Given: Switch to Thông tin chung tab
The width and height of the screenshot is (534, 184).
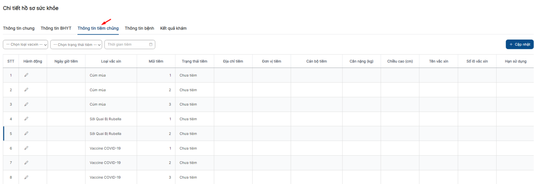Looking at the screenshot, I should 19,28.
